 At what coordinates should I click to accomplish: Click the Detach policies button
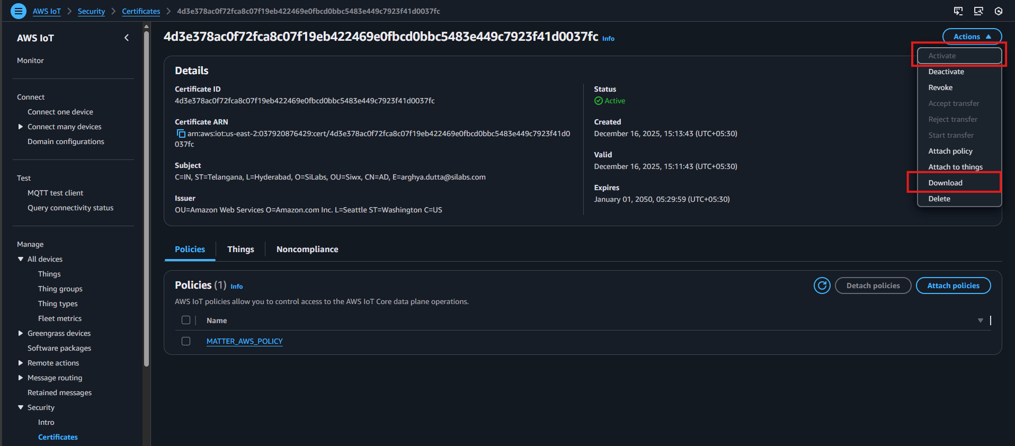pyautogui.click(x=873, y=286)
